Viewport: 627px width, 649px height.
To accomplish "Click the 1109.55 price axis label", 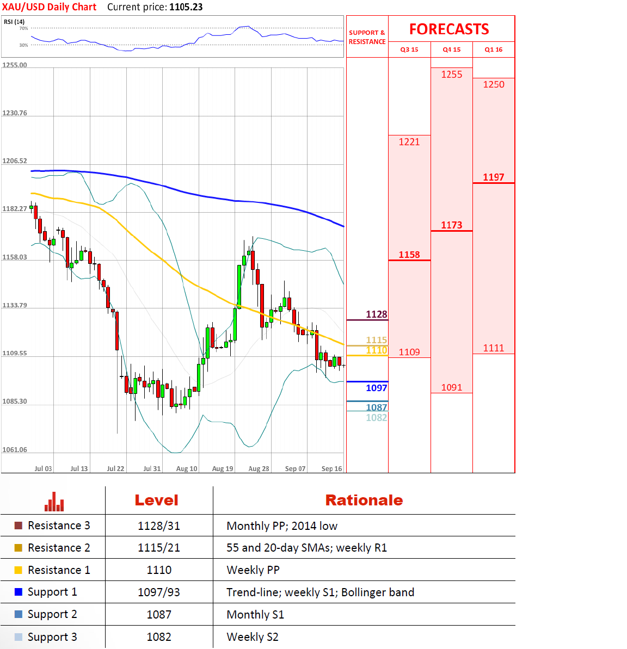I will click(15, 354).
